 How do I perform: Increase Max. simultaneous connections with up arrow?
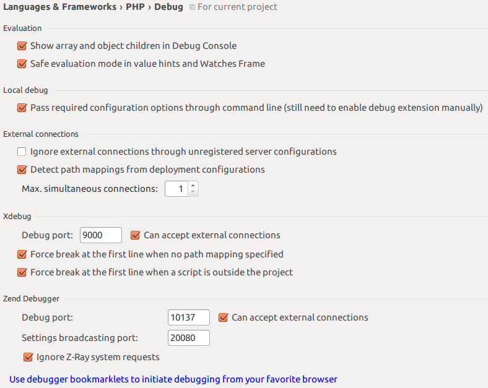click(193, 185)
